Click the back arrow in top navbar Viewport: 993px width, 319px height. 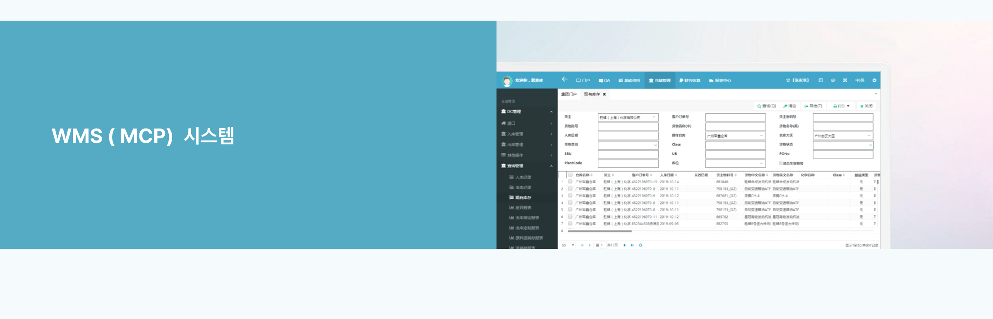coord(564,79)
